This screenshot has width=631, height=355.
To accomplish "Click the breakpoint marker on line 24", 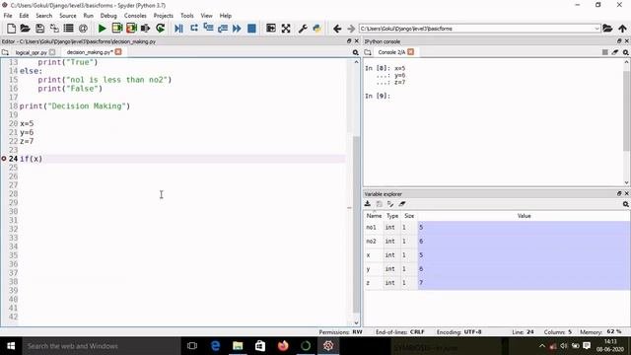I will pyautogui.click(x=4, y=159).
